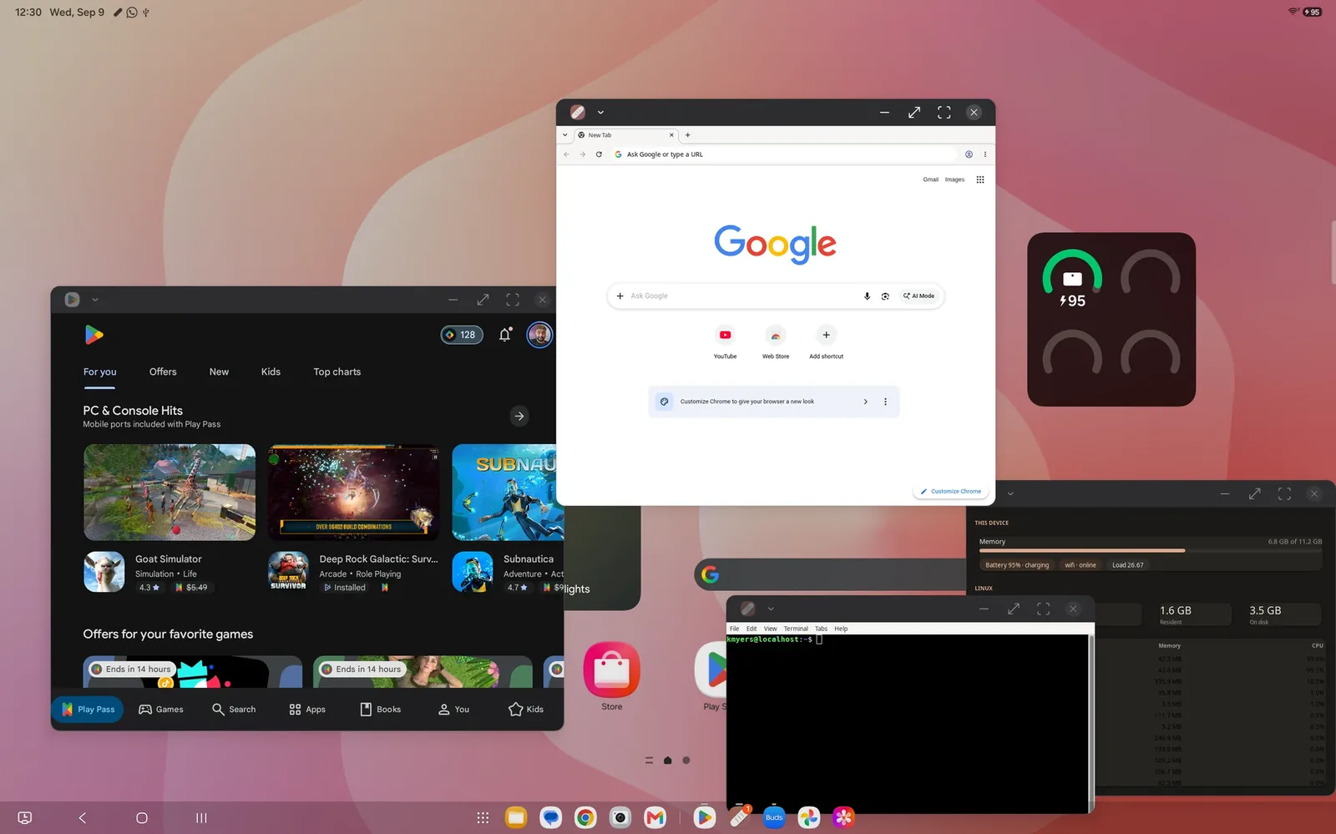Click the Images link on Google page
The width and height of the screenshot is (1336, 834).
pyautogui.click(x=954, y=179)
